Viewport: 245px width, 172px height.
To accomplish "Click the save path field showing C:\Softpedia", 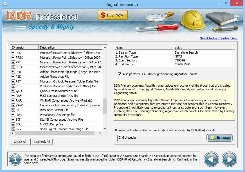I will coord(160,138).
